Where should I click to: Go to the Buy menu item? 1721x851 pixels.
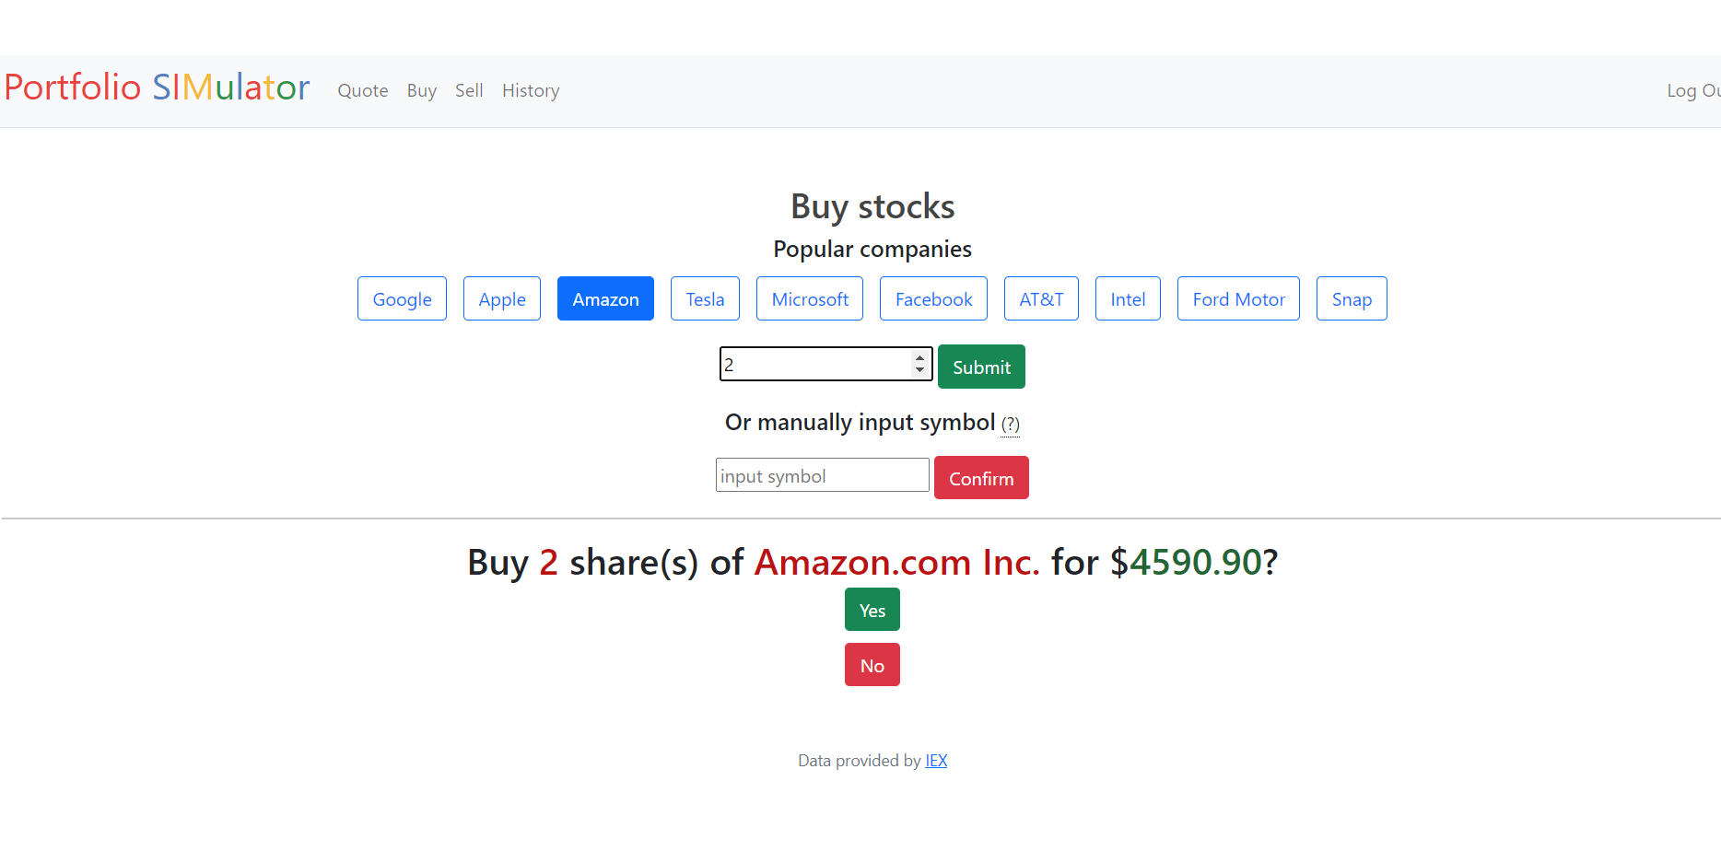tap(421, 90)
